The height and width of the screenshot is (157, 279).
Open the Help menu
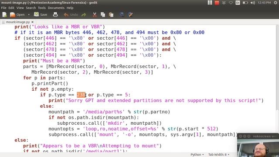70,8
